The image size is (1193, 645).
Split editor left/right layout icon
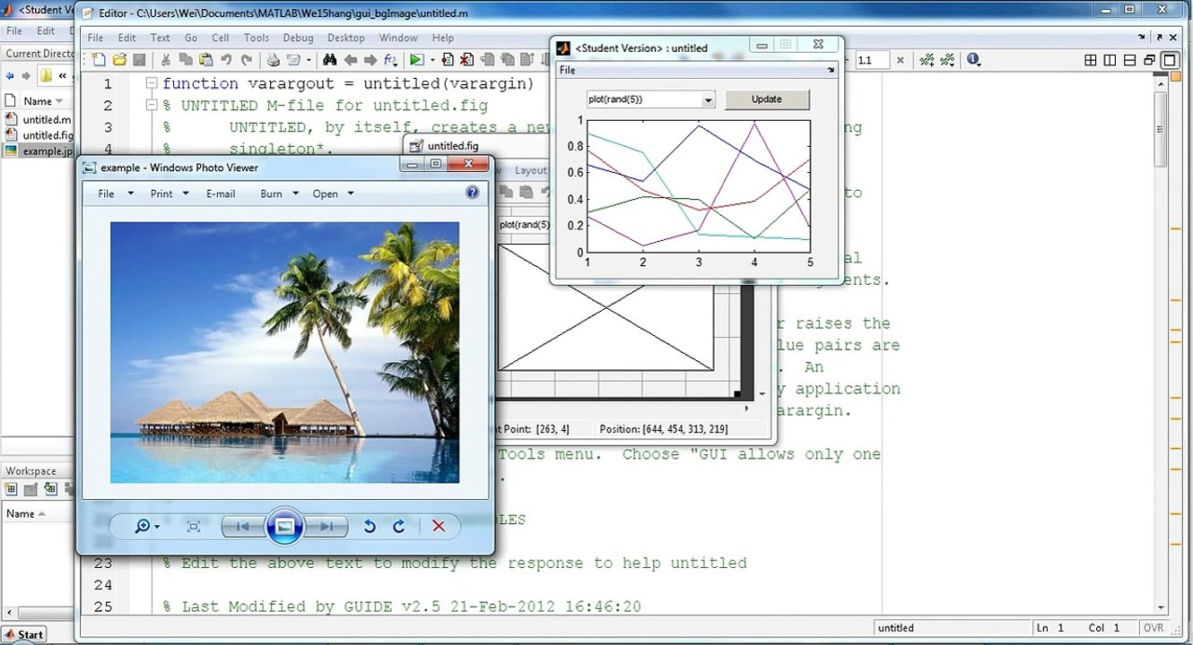click(x=1110, y=60)
